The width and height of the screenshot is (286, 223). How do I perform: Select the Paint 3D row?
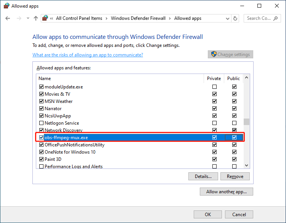click(x=140, y=159)
